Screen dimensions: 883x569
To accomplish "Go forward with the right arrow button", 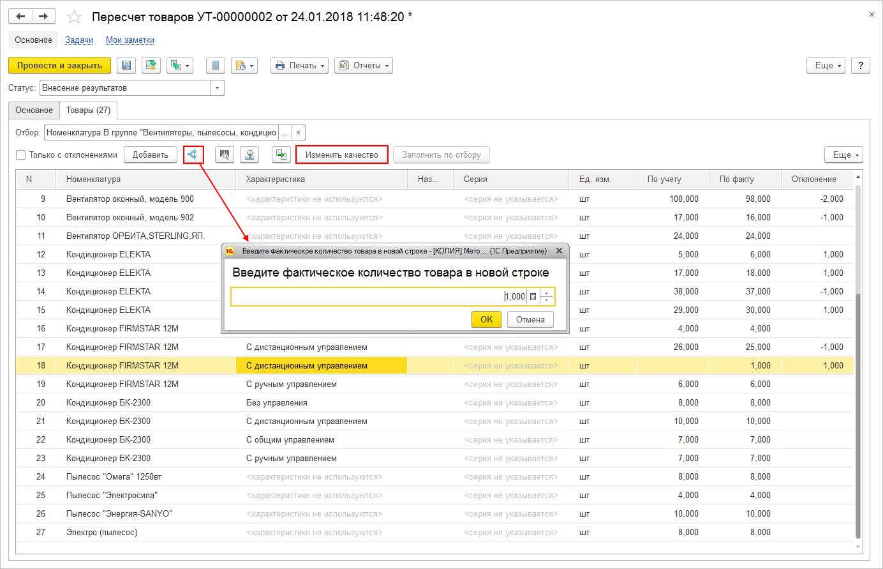I will [43, 16].
